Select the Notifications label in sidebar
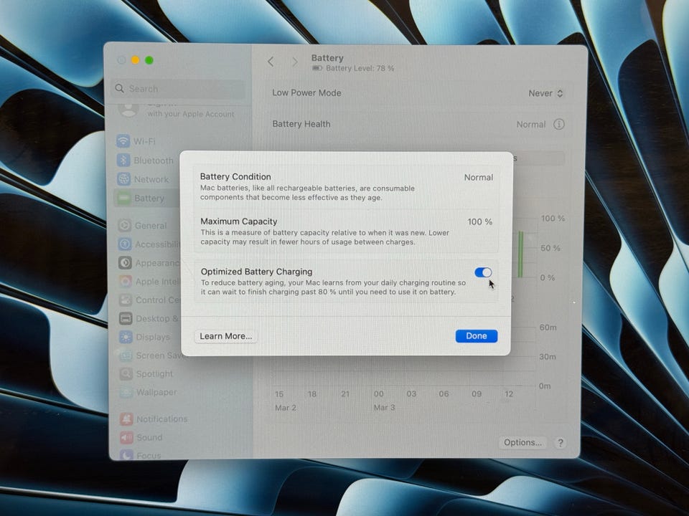689x516 pixels. coord(162,419)
